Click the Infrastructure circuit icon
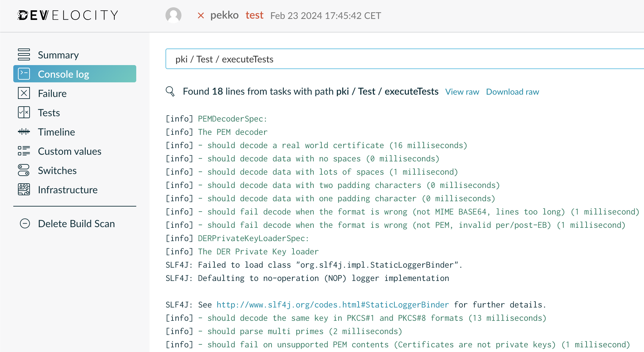644x352 pixels. [x=24, y=189]
